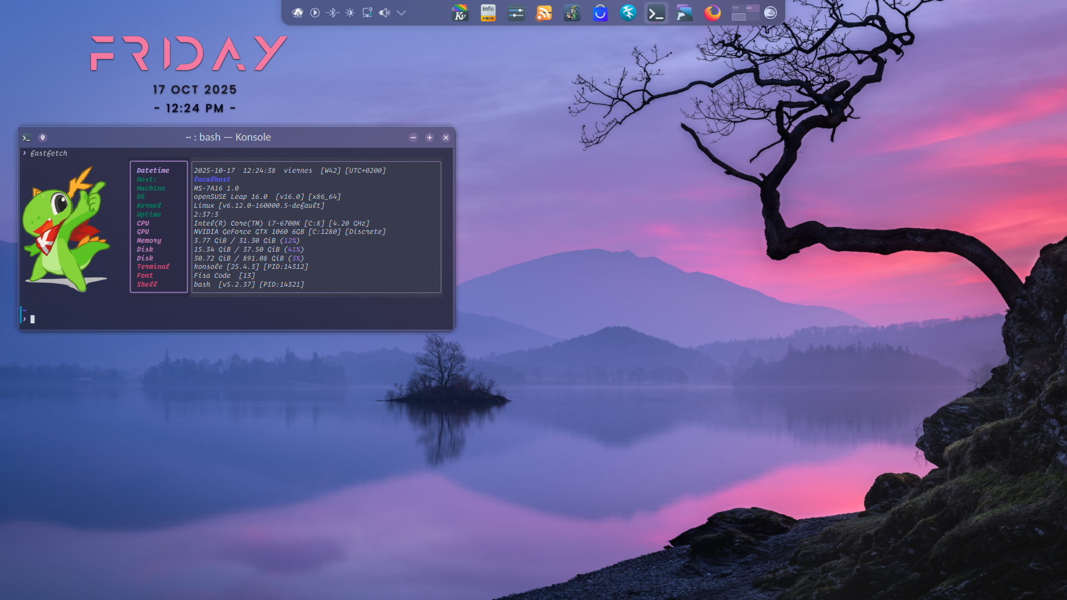
Task: Open the Dolphin file manager launcher
Action: (685, 13)
